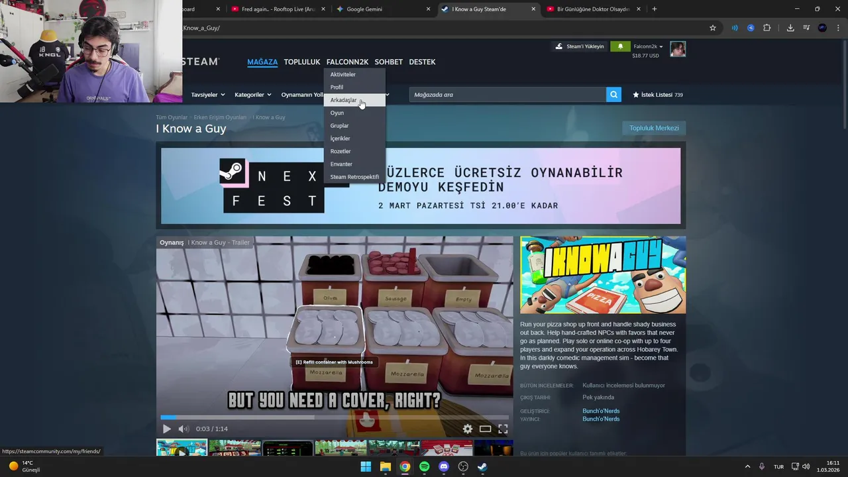Mute the trailer volume icon
This screenshot has width=848, height=477.
[184, 429]
